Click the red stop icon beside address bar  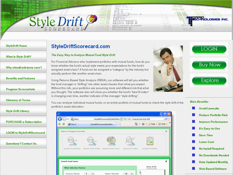(129, 119)
